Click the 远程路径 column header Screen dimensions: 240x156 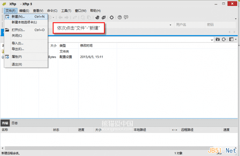(187, 130)
